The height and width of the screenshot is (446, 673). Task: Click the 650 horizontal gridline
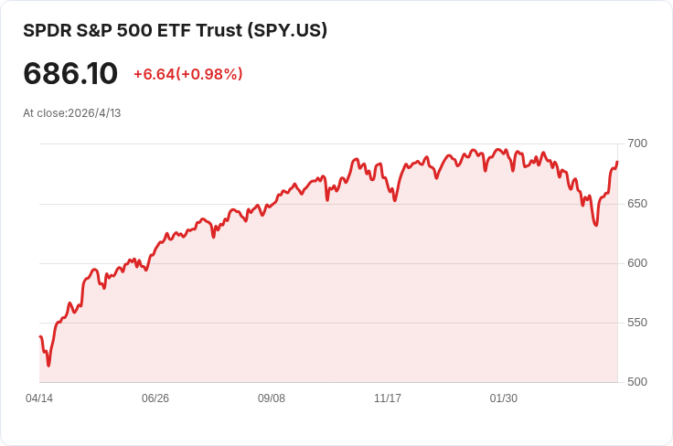(328, 204)
